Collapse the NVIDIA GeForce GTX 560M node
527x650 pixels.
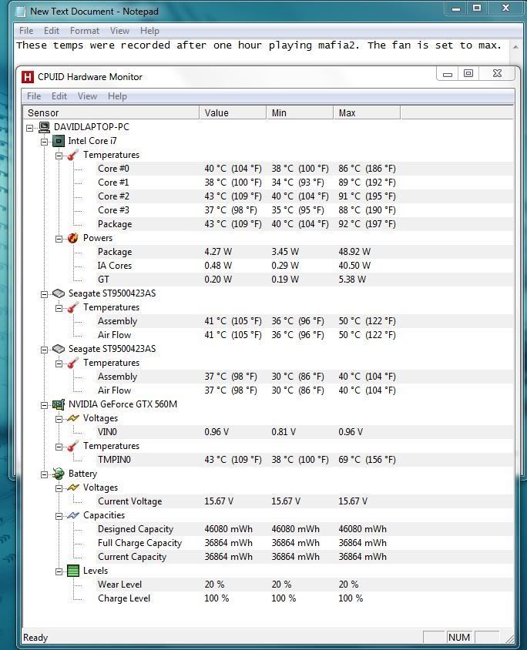click(x=45, y=405)
